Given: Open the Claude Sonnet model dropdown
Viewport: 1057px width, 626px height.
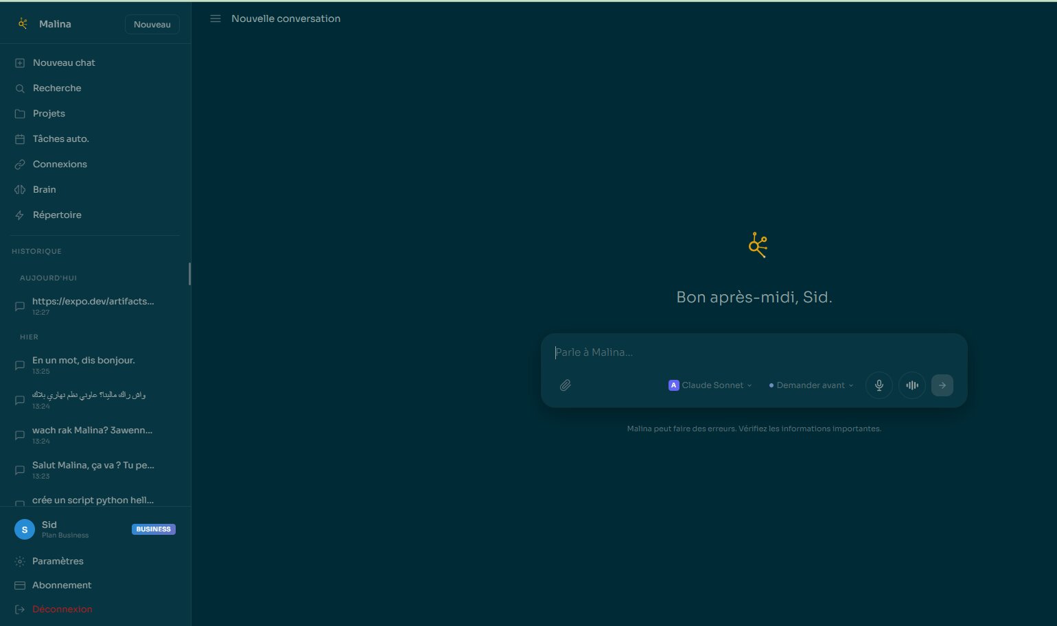Looking at the screenshot, I should (710, 385).
